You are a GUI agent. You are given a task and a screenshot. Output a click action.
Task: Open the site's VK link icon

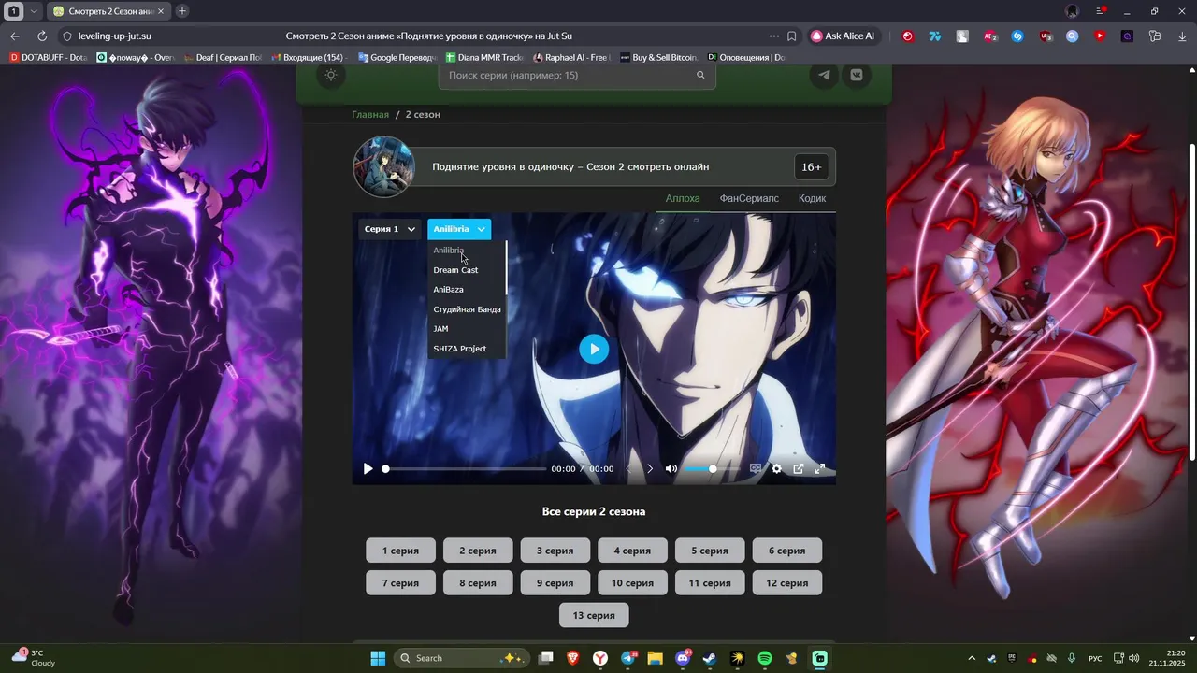coord(857,75)
